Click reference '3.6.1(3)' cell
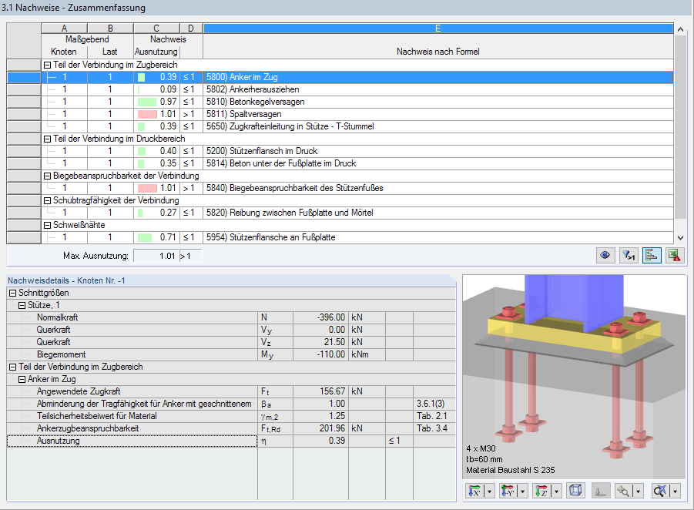The image size is (694, 510). point(434,404)
